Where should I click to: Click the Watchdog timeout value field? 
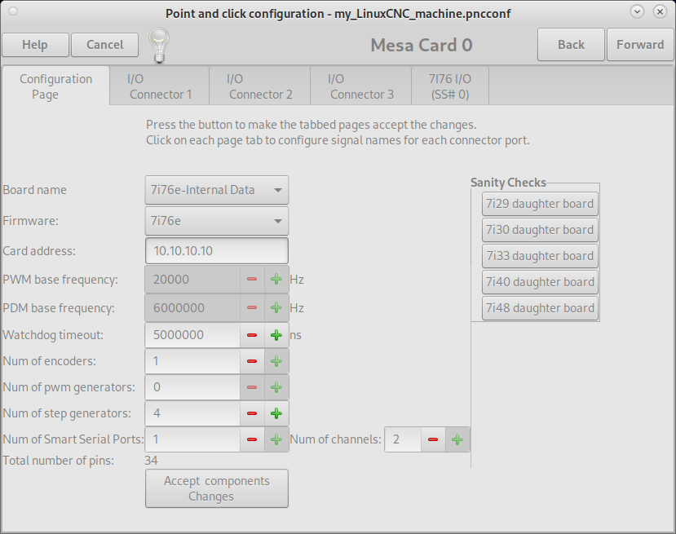click(x=192, y=335)
